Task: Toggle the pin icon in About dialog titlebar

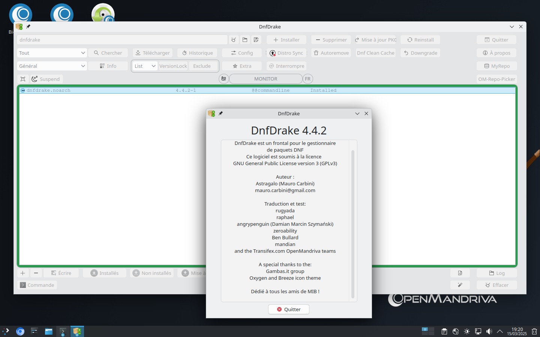Action: pos(221,113)
